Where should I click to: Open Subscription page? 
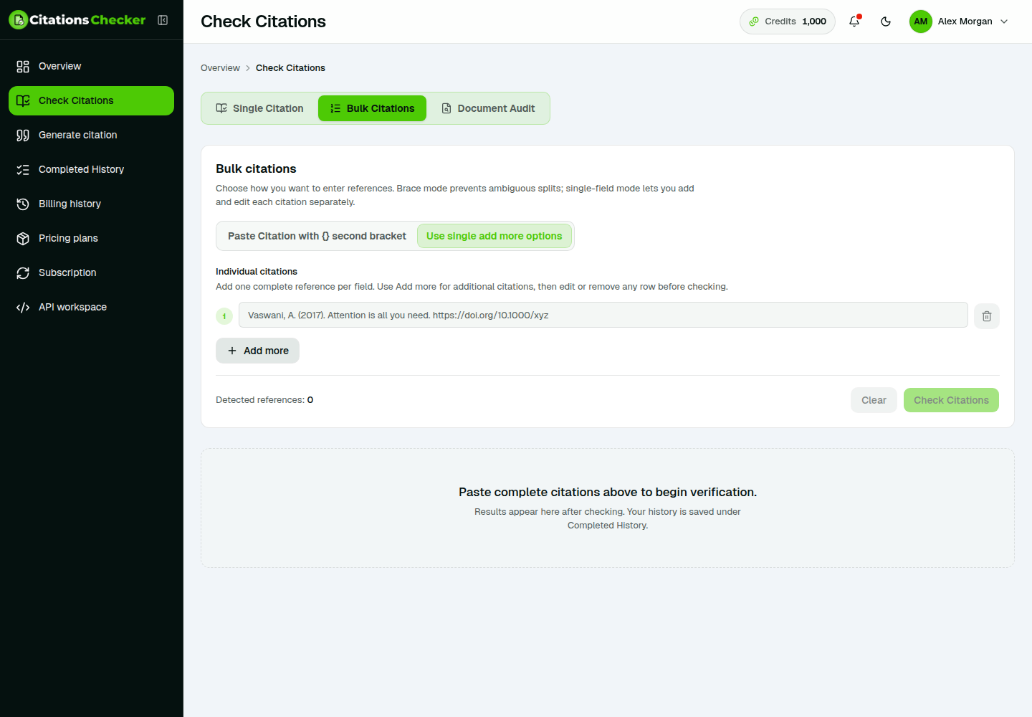91,272
